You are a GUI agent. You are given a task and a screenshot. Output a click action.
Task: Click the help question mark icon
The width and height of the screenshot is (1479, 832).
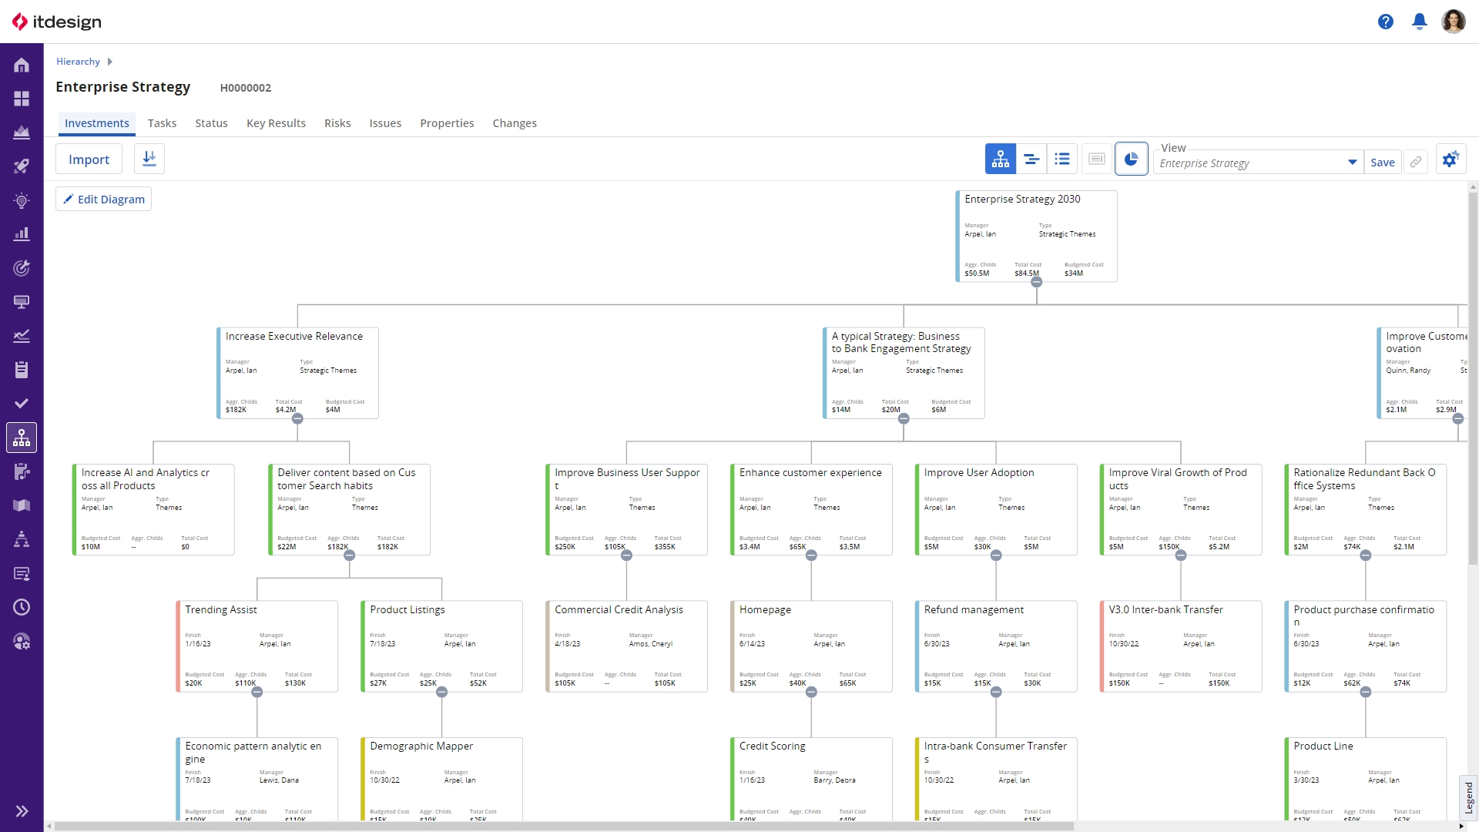(x=1385, y=22)
